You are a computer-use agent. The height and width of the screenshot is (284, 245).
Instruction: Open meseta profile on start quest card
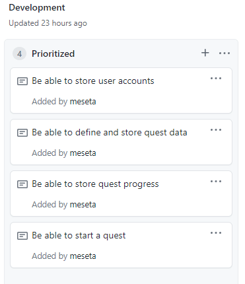pos(83,256)
